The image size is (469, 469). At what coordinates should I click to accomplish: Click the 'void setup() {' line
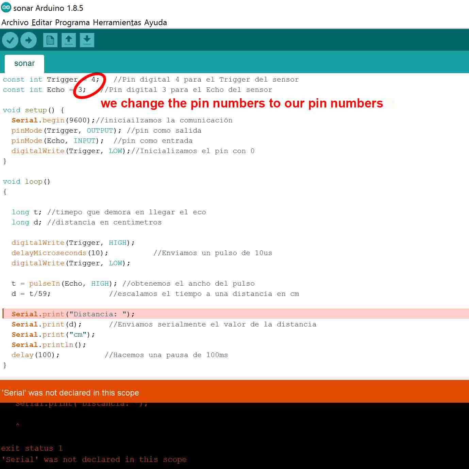coord(33,110)
